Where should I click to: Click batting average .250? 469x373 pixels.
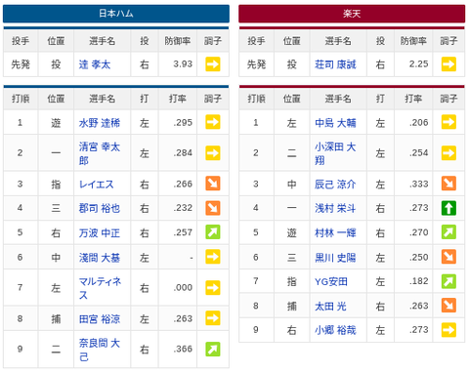tap(418, 257)
